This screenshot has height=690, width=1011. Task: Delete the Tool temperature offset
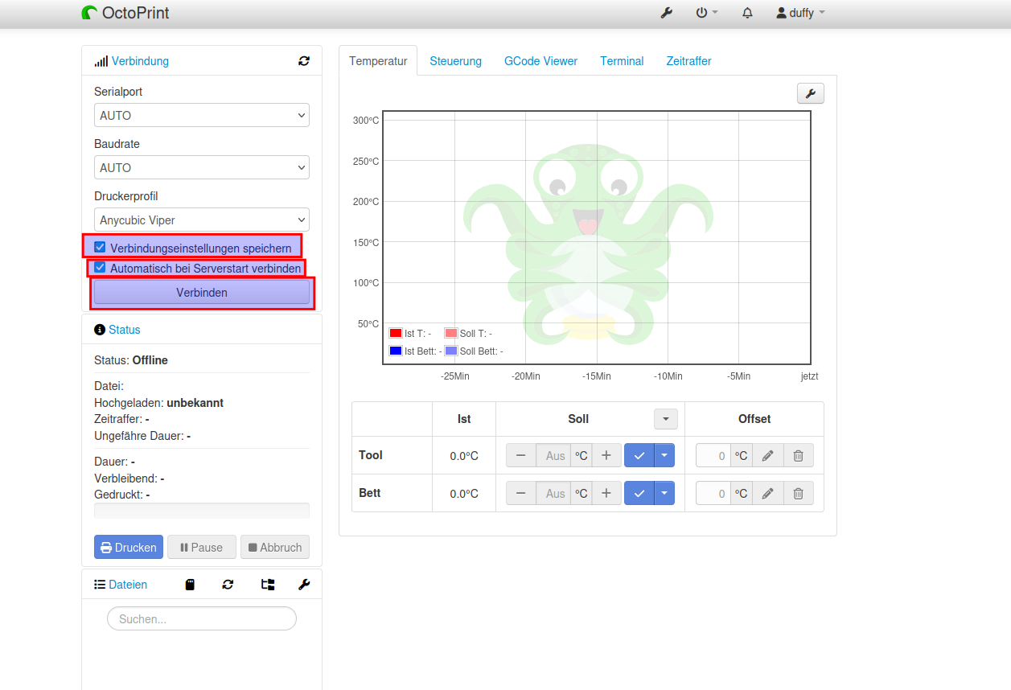click(798, 455)
